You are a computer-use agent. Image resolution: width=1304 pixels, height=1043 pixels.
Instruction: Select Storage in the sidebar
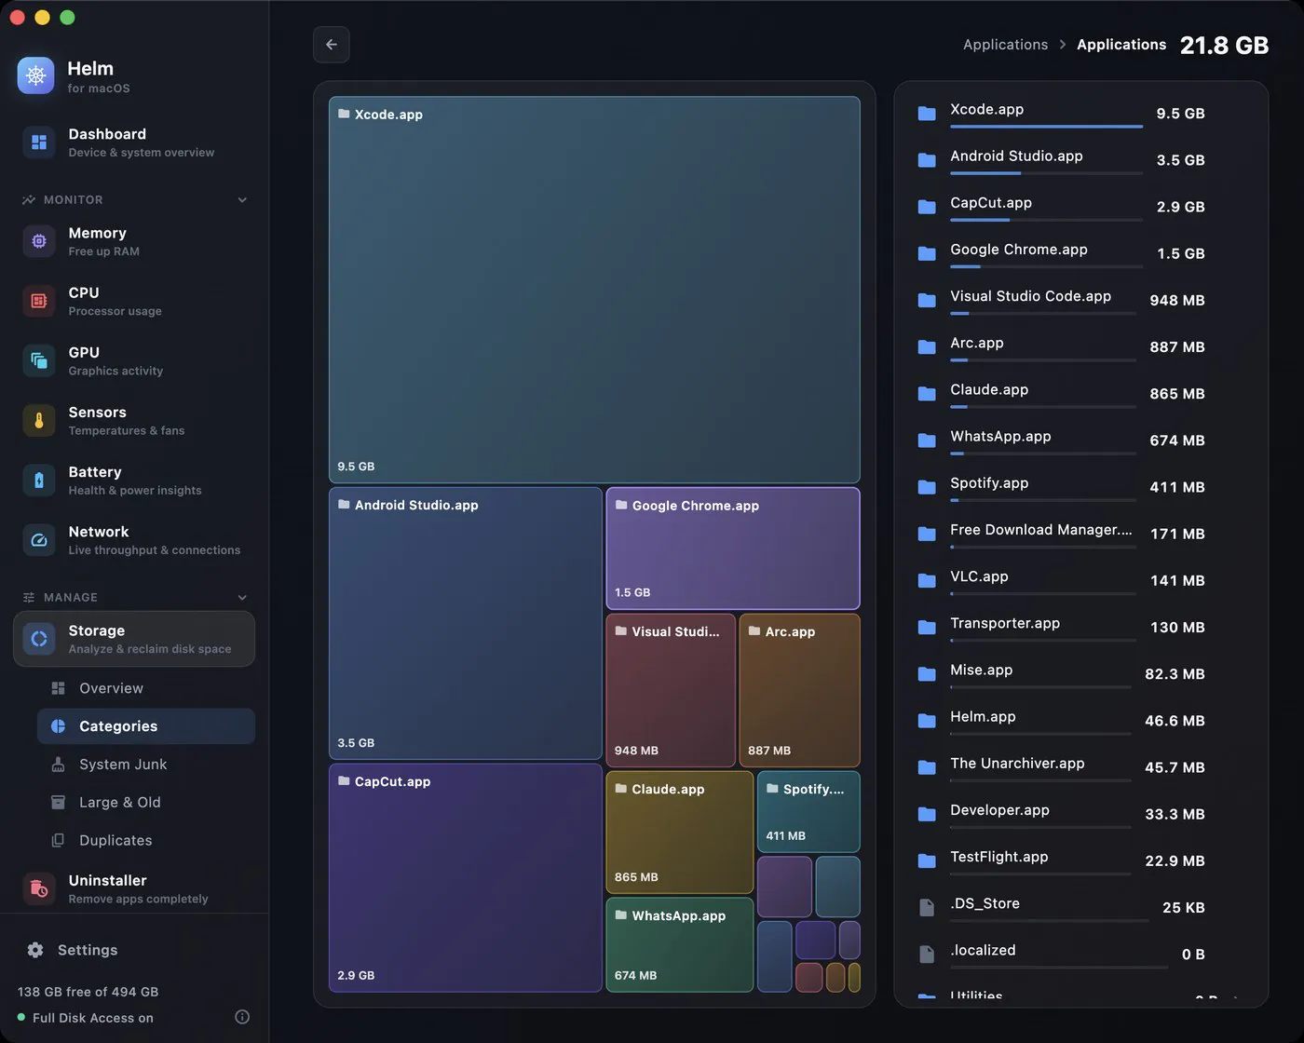point(134,639)
